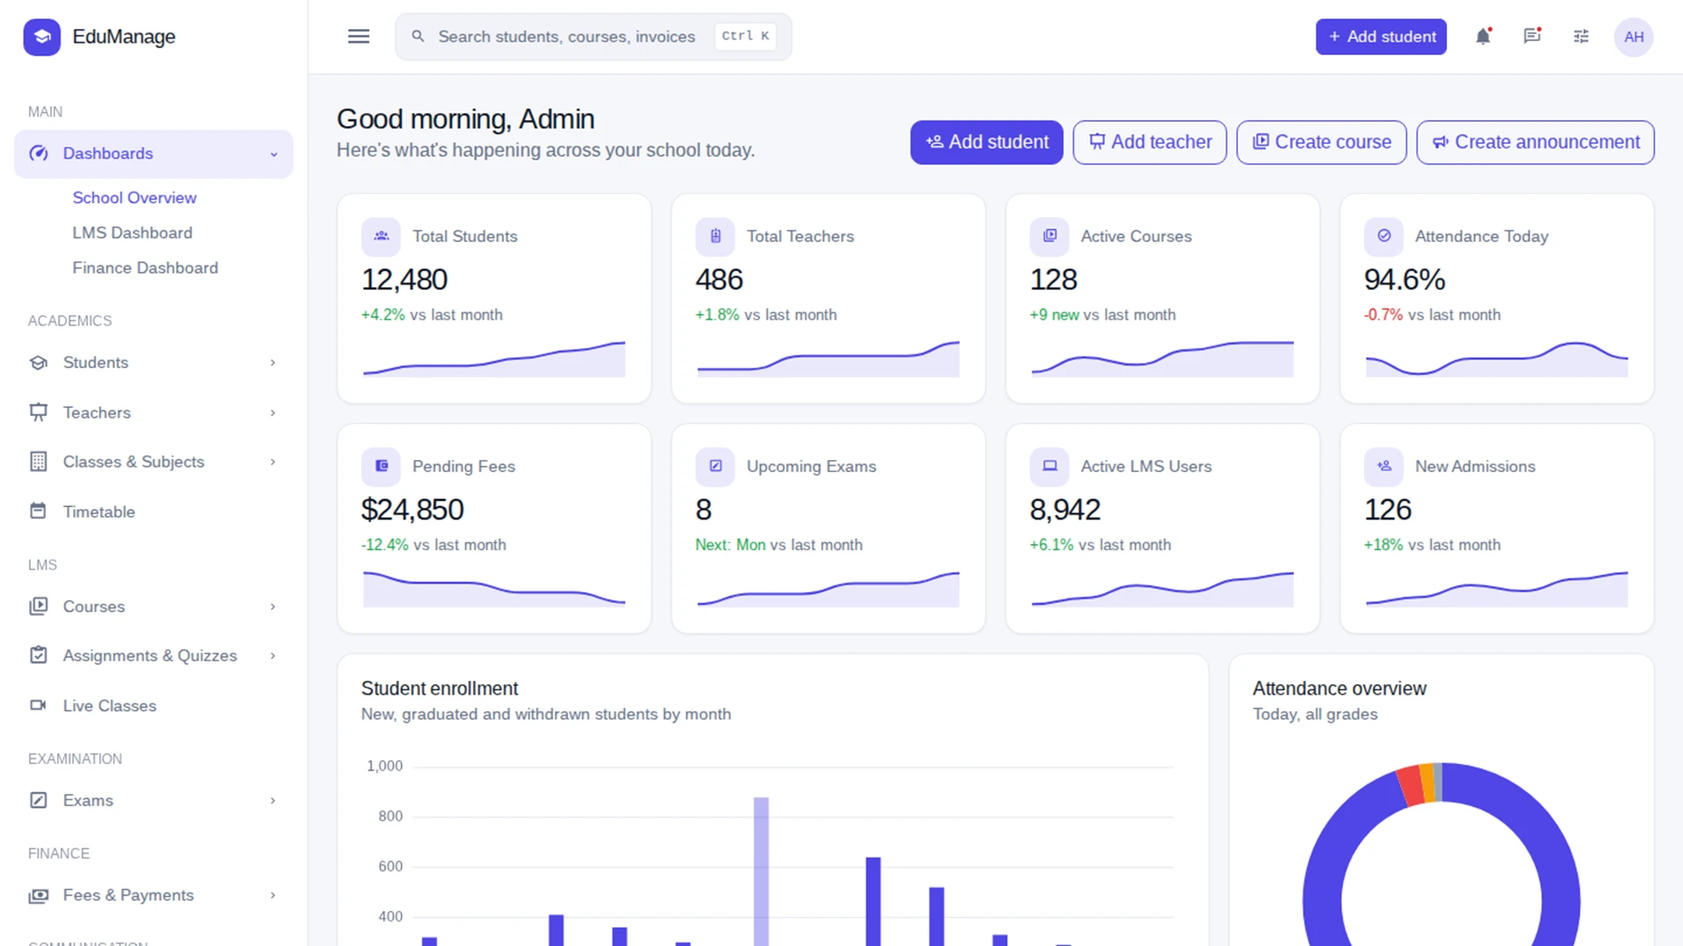
Task: Expand the Classes & Subjects chevron
Action: pos(273,462)
